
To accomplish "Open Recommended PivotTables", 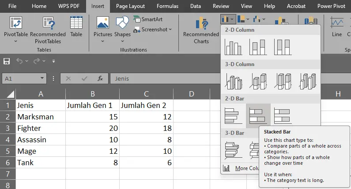I will 48,30.
